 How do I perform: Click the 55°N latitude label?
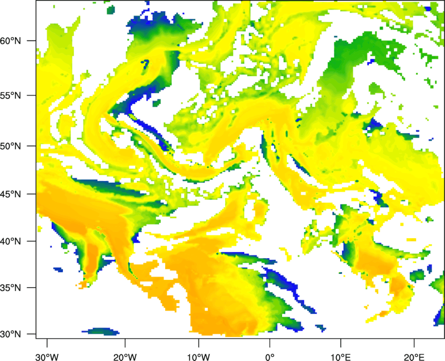tap(11, 96)
